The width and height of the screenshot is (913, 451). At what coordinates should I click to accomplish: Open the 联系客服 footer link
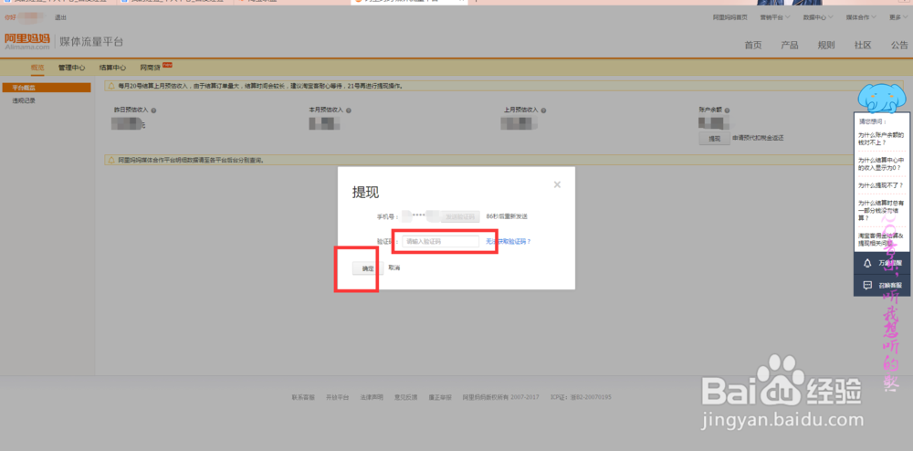point(303,397)
